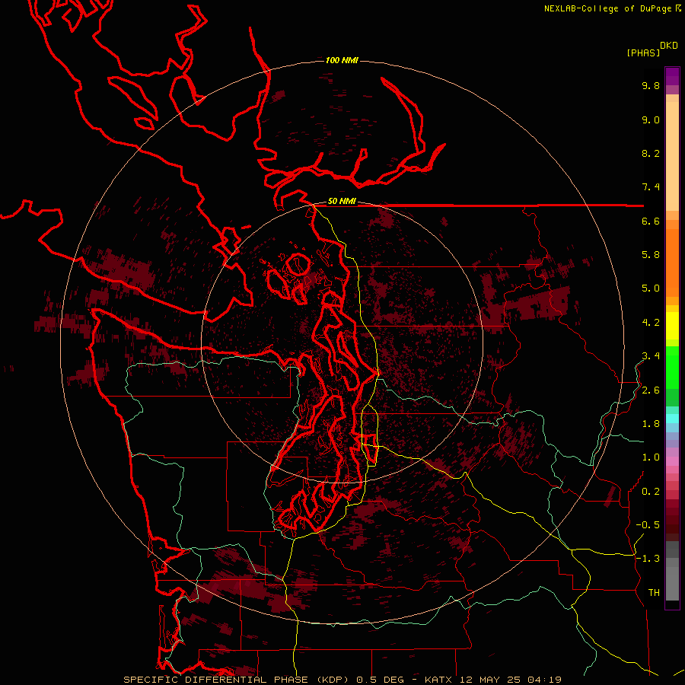Click the "0.2" legend value
This screenshot has width=685, height=685.
click(651, 492)
